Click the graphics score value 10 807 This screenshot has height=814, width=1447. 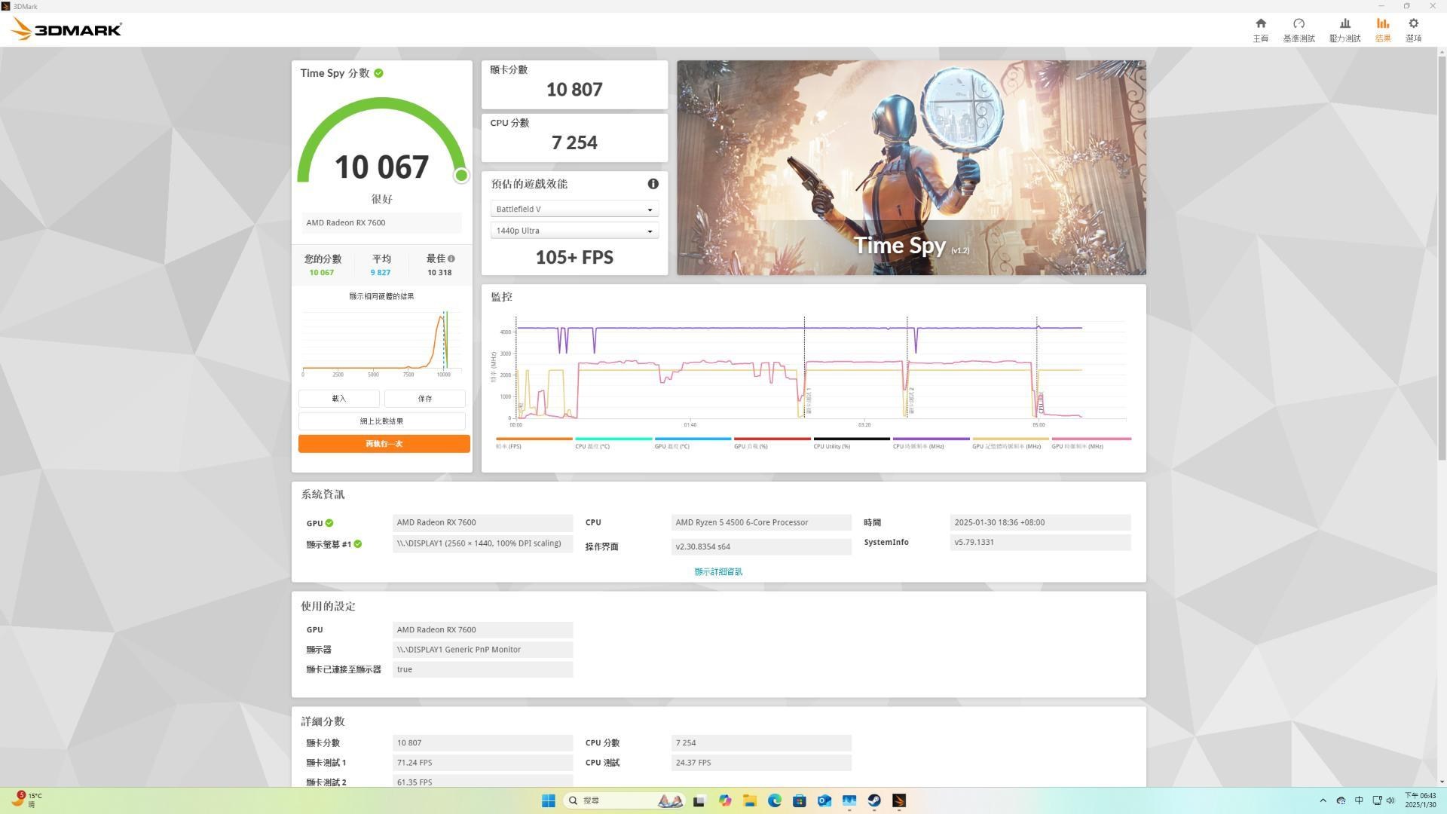[x=574, y=90]
